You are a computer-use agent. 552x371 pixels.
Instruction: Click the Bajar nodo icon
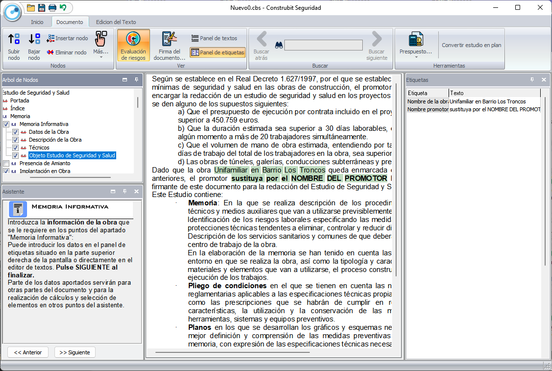[x=34, y=39]
